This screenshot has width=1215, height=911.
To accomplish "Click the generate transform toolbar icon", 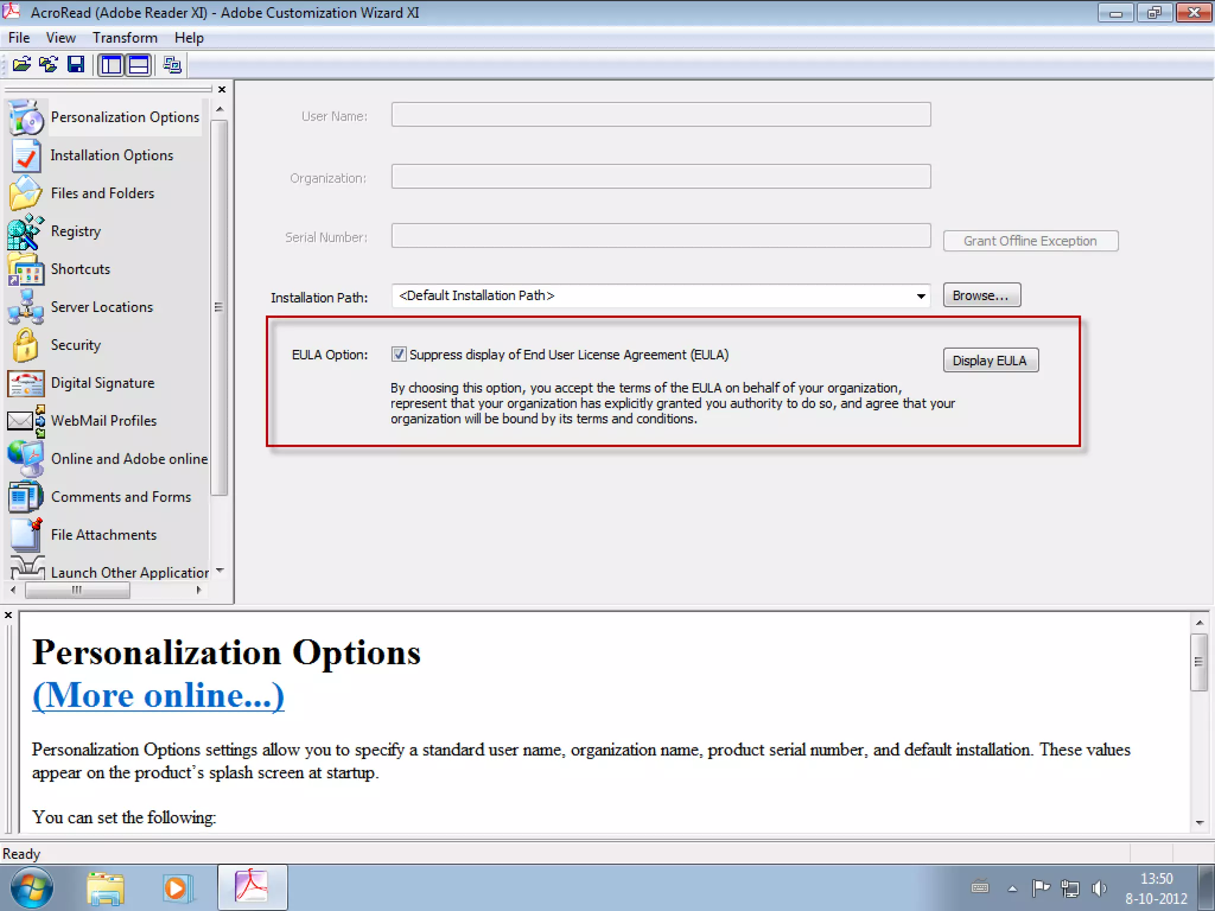I will pyautogui.click(x=172, y=65).
